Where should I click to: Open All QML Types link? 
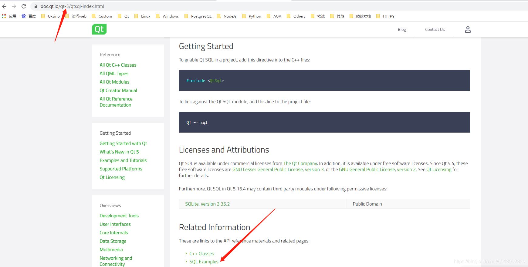[x=114, y=73]
